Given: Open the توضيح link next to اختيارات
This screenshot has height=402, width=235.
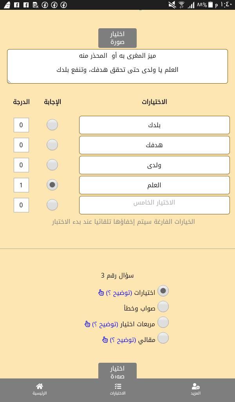Looking at the screenshot, I should [x=119, y=293].
